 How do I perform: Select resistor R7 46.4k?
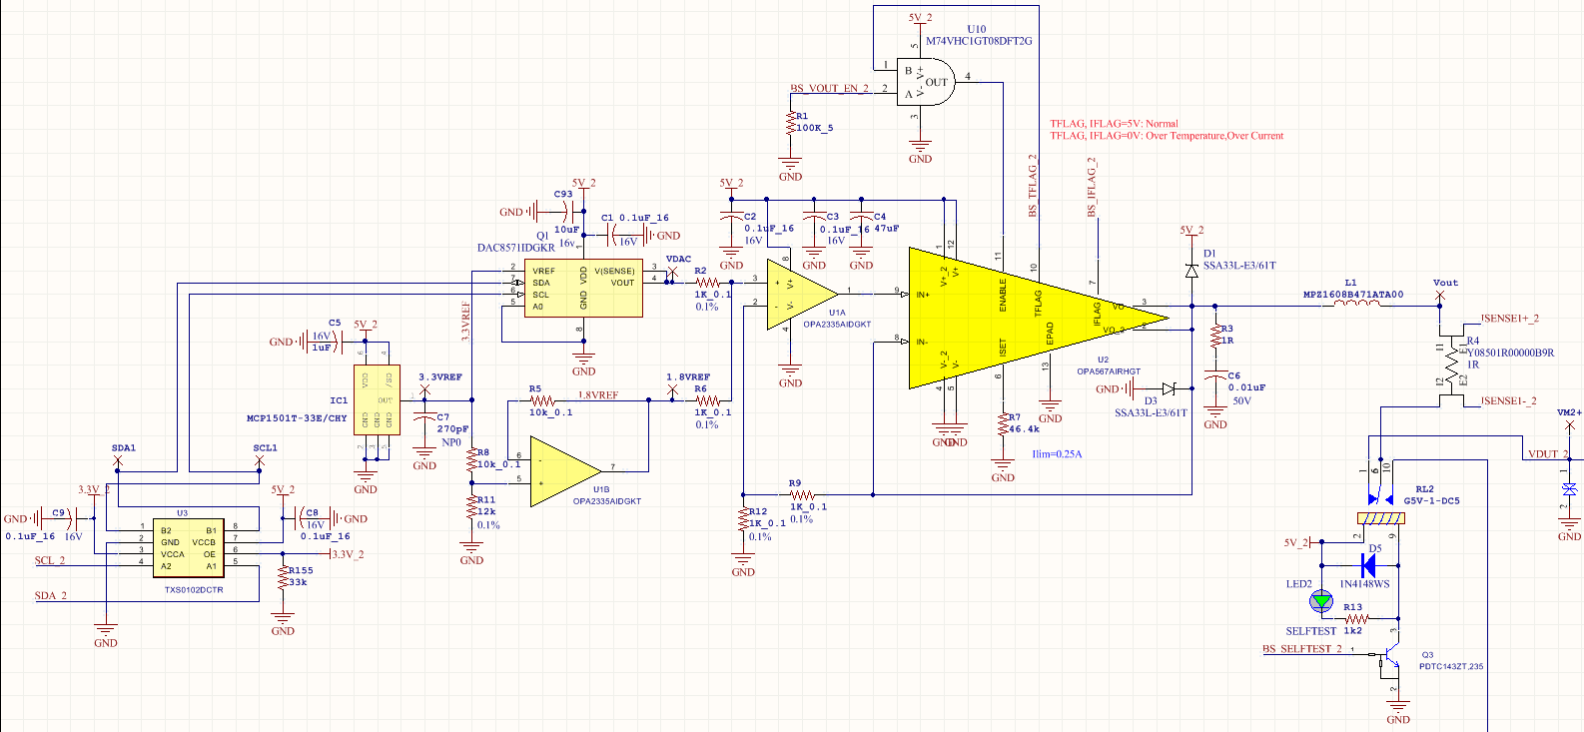(x=1003, y=424)
